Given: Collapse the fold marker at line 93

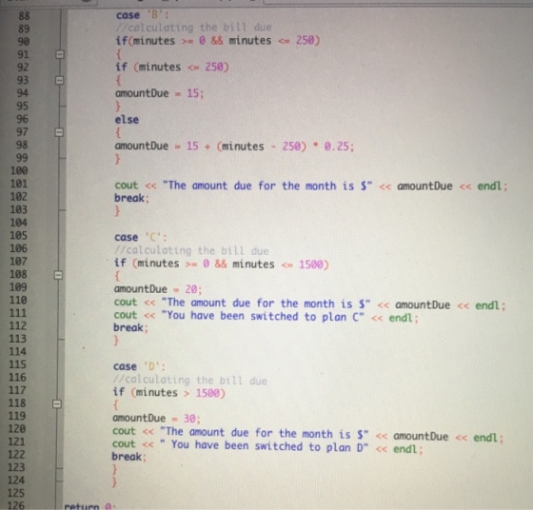Looking at the screenshot, I should pos(60,80).
